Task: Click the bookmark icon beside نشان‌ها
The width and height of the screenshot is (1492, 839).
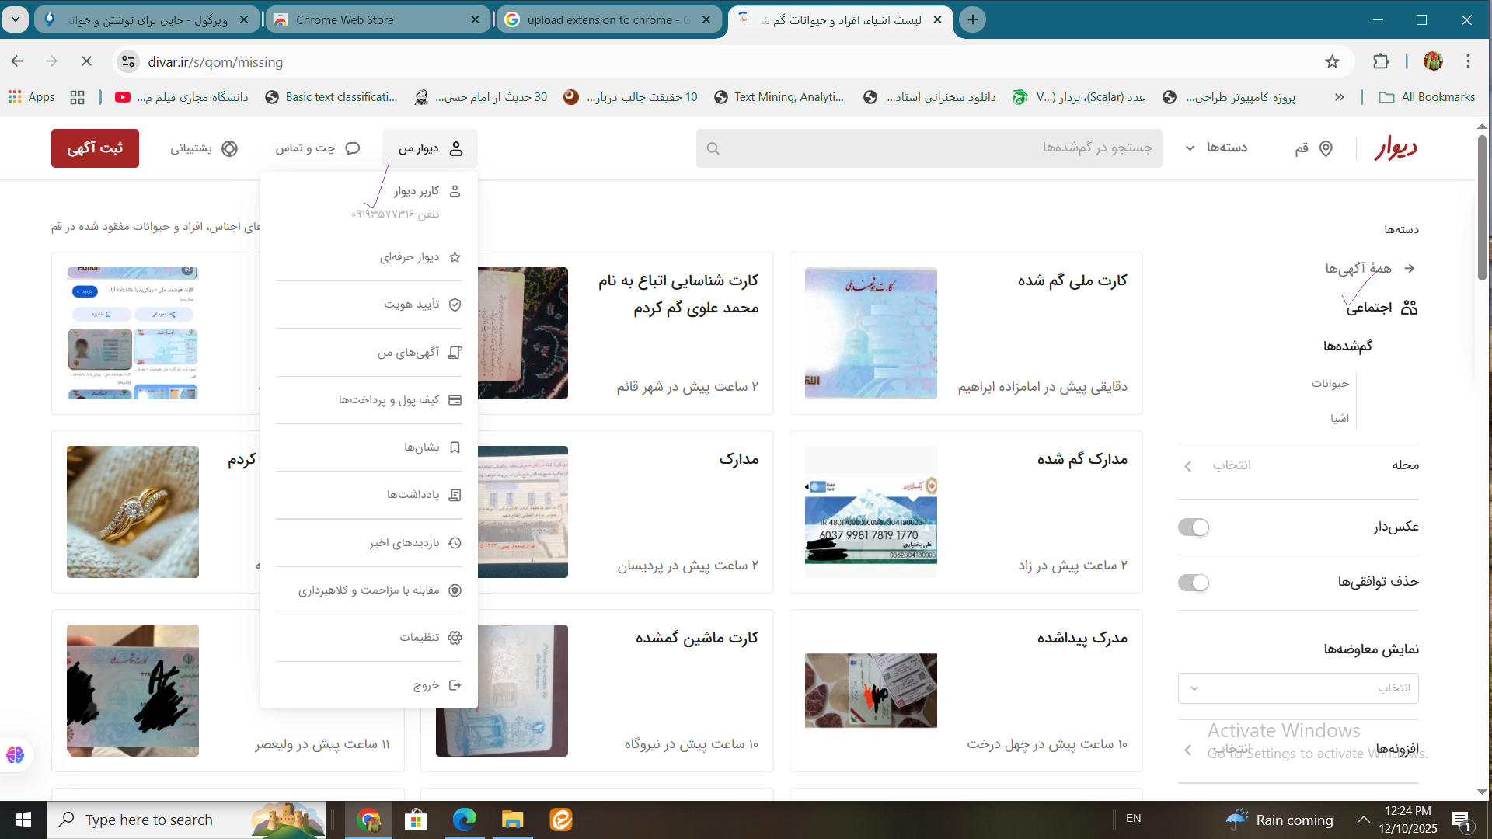Action: [x=455, y=447]
